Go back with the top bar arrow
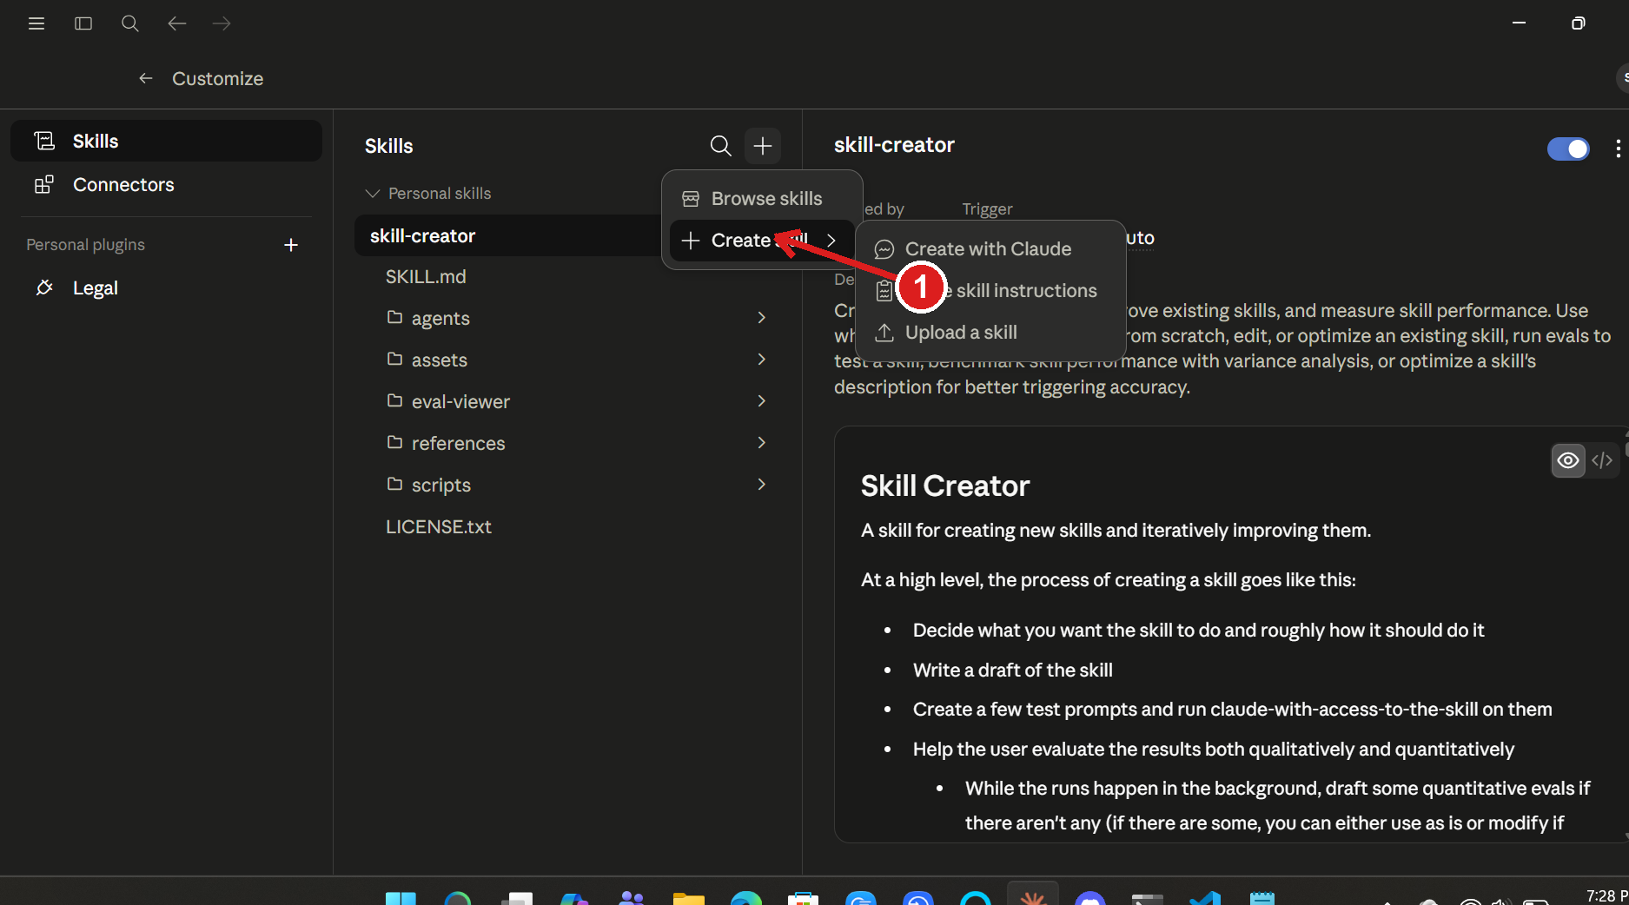The image size is (1629, 905). pos(177,23)
